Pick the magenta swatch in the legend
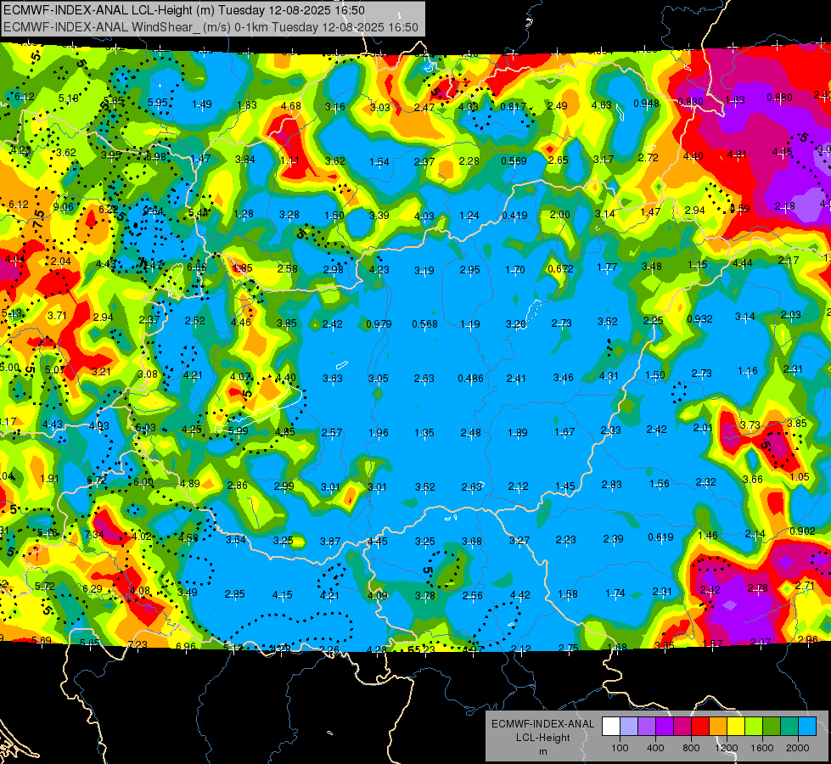Image resolution: width=831 pixels, height=764 pixels. pos(682,727)
